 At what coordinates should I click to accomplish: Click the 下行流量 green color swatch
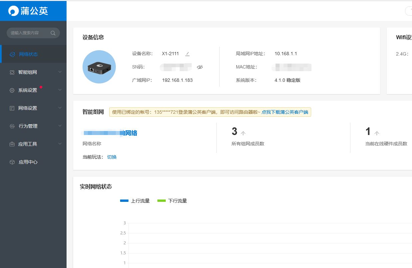pyautogui.click(x=161, y=201)
